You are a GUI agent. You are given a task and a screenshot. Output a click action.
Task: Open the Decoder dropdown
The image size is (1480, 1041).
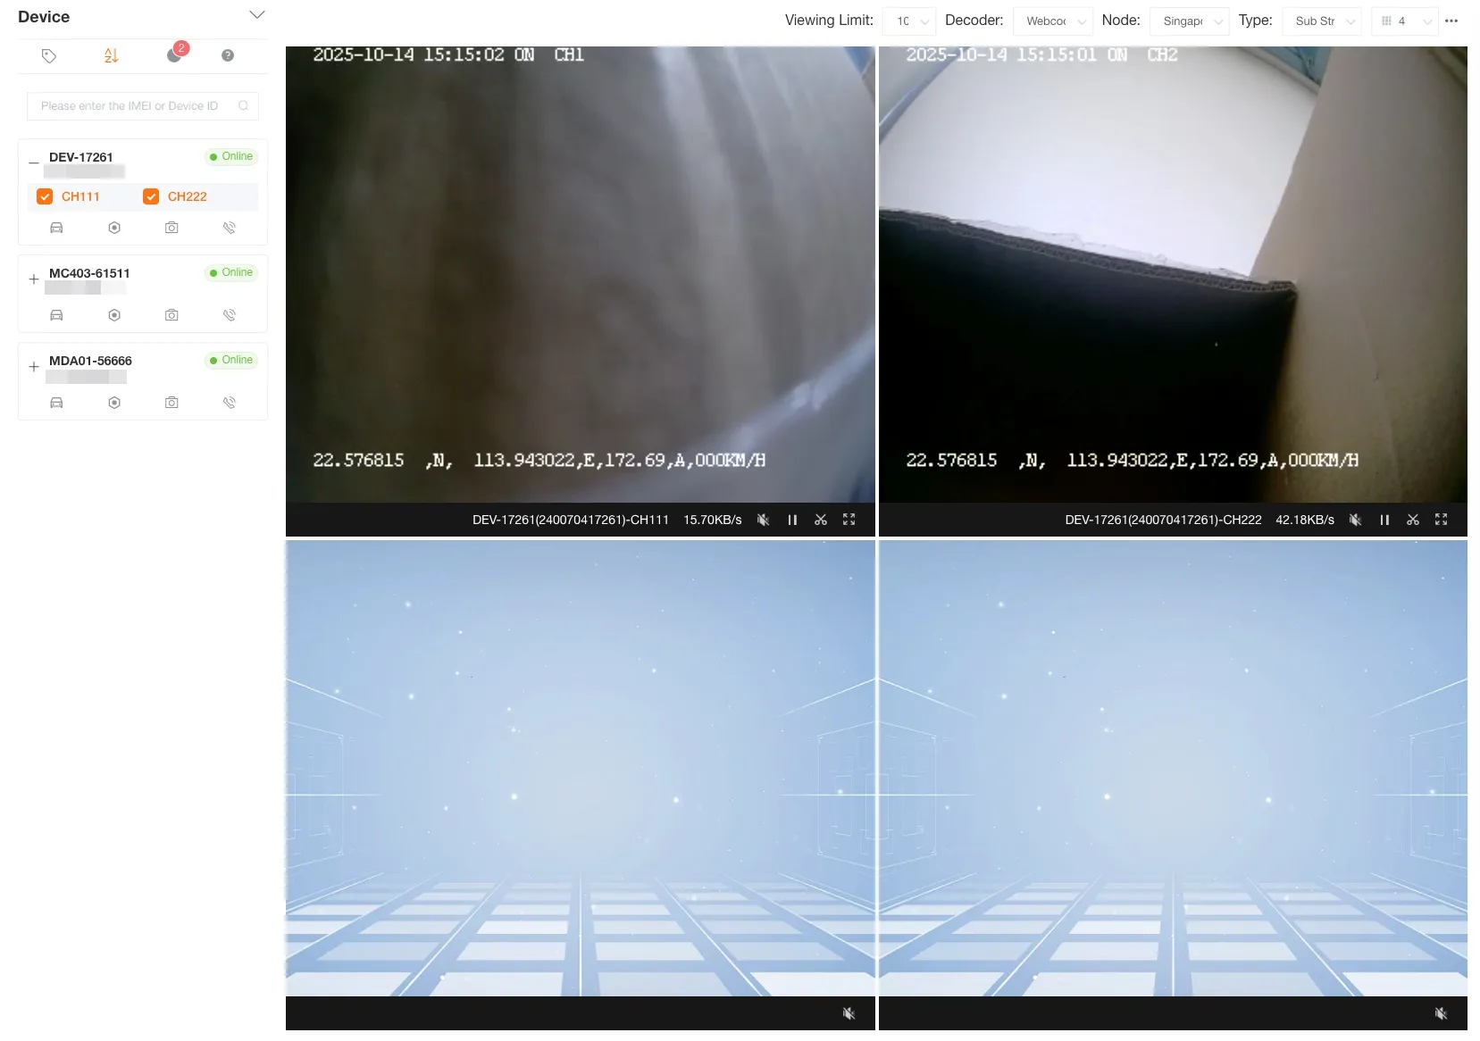pyautogui.click(x=1053, y=21)
